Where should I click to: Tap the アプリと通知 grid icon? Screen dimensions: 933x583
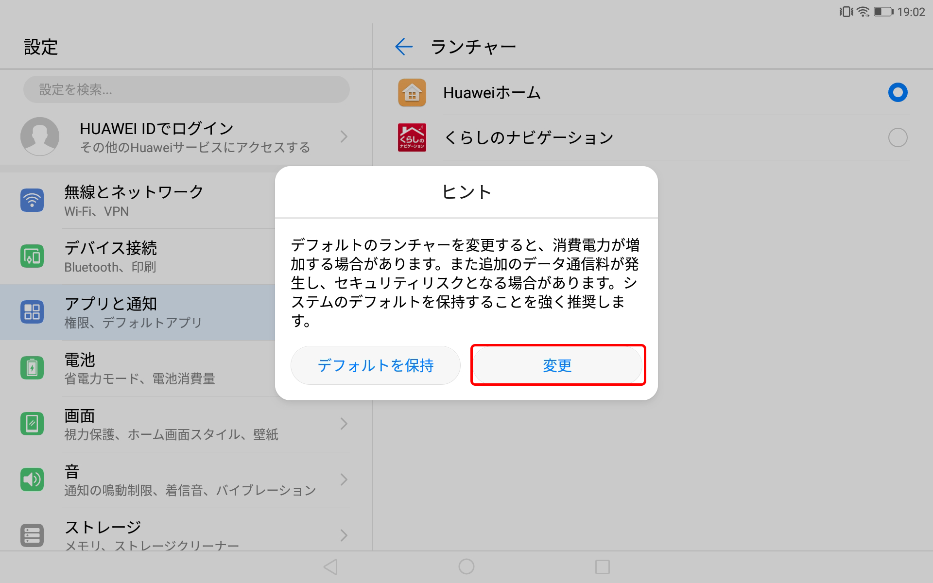(32, 312)
